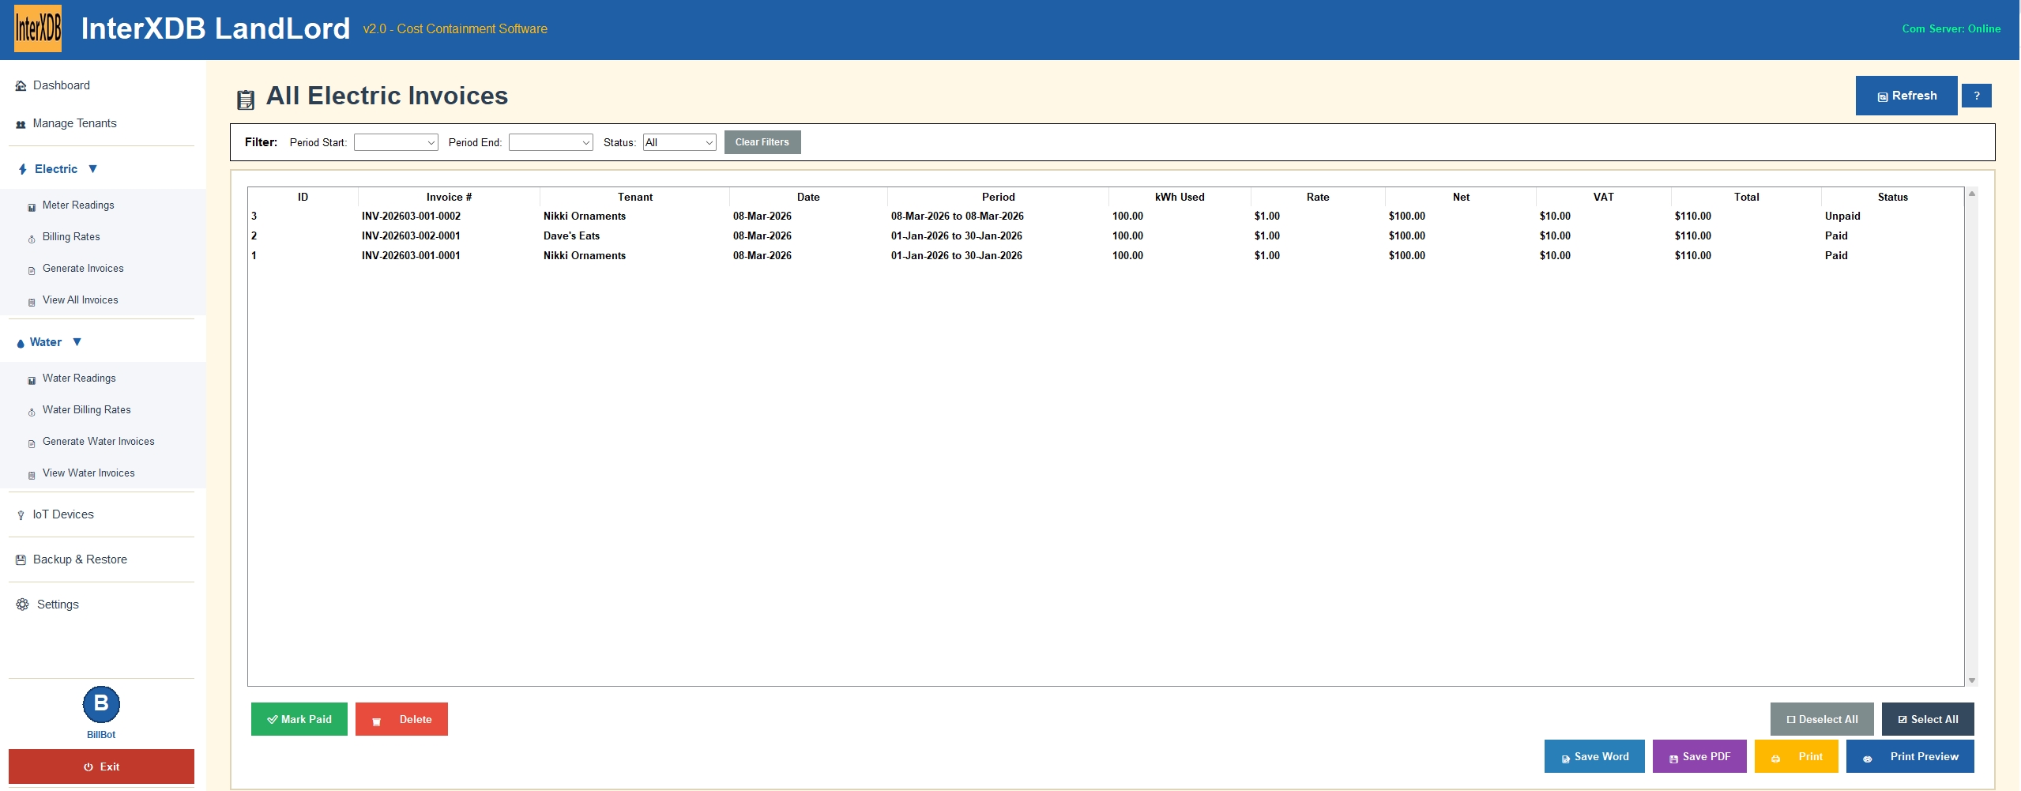Open the BillBot assistant avatar
The width and height of the screenshot is (2021, 791).
click(x=101, y=704)
